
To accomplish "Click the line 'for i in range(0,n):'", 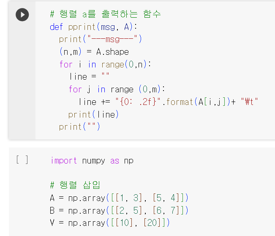I will tap(105, 64).
